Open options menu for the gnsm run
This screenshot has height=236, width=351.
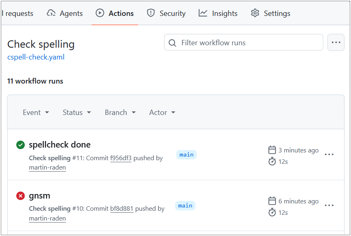[329, 205]
